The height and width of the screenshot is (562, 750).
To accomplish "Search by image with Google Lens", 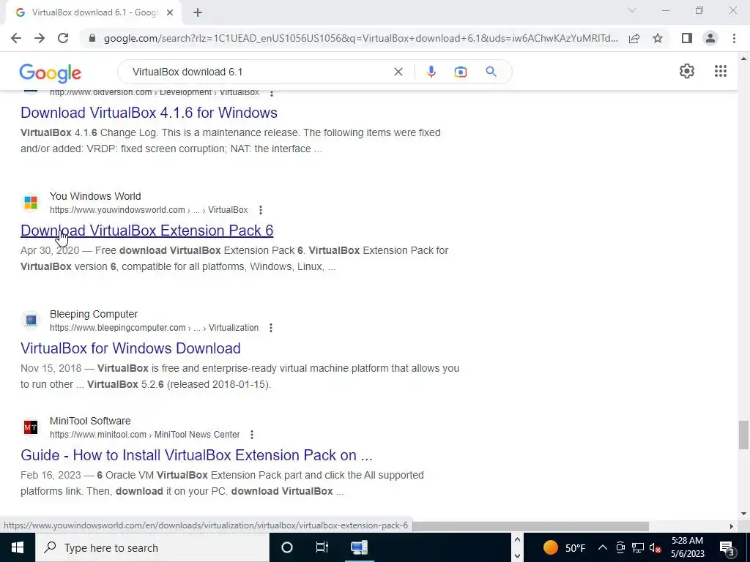I will click(x=460, y=72).
